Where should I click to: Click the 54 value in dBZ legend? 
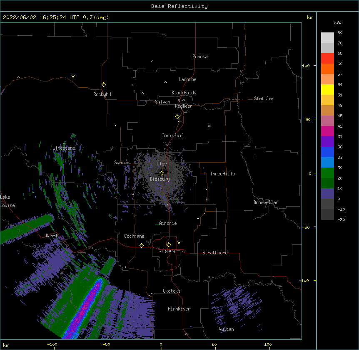point(340,84)
